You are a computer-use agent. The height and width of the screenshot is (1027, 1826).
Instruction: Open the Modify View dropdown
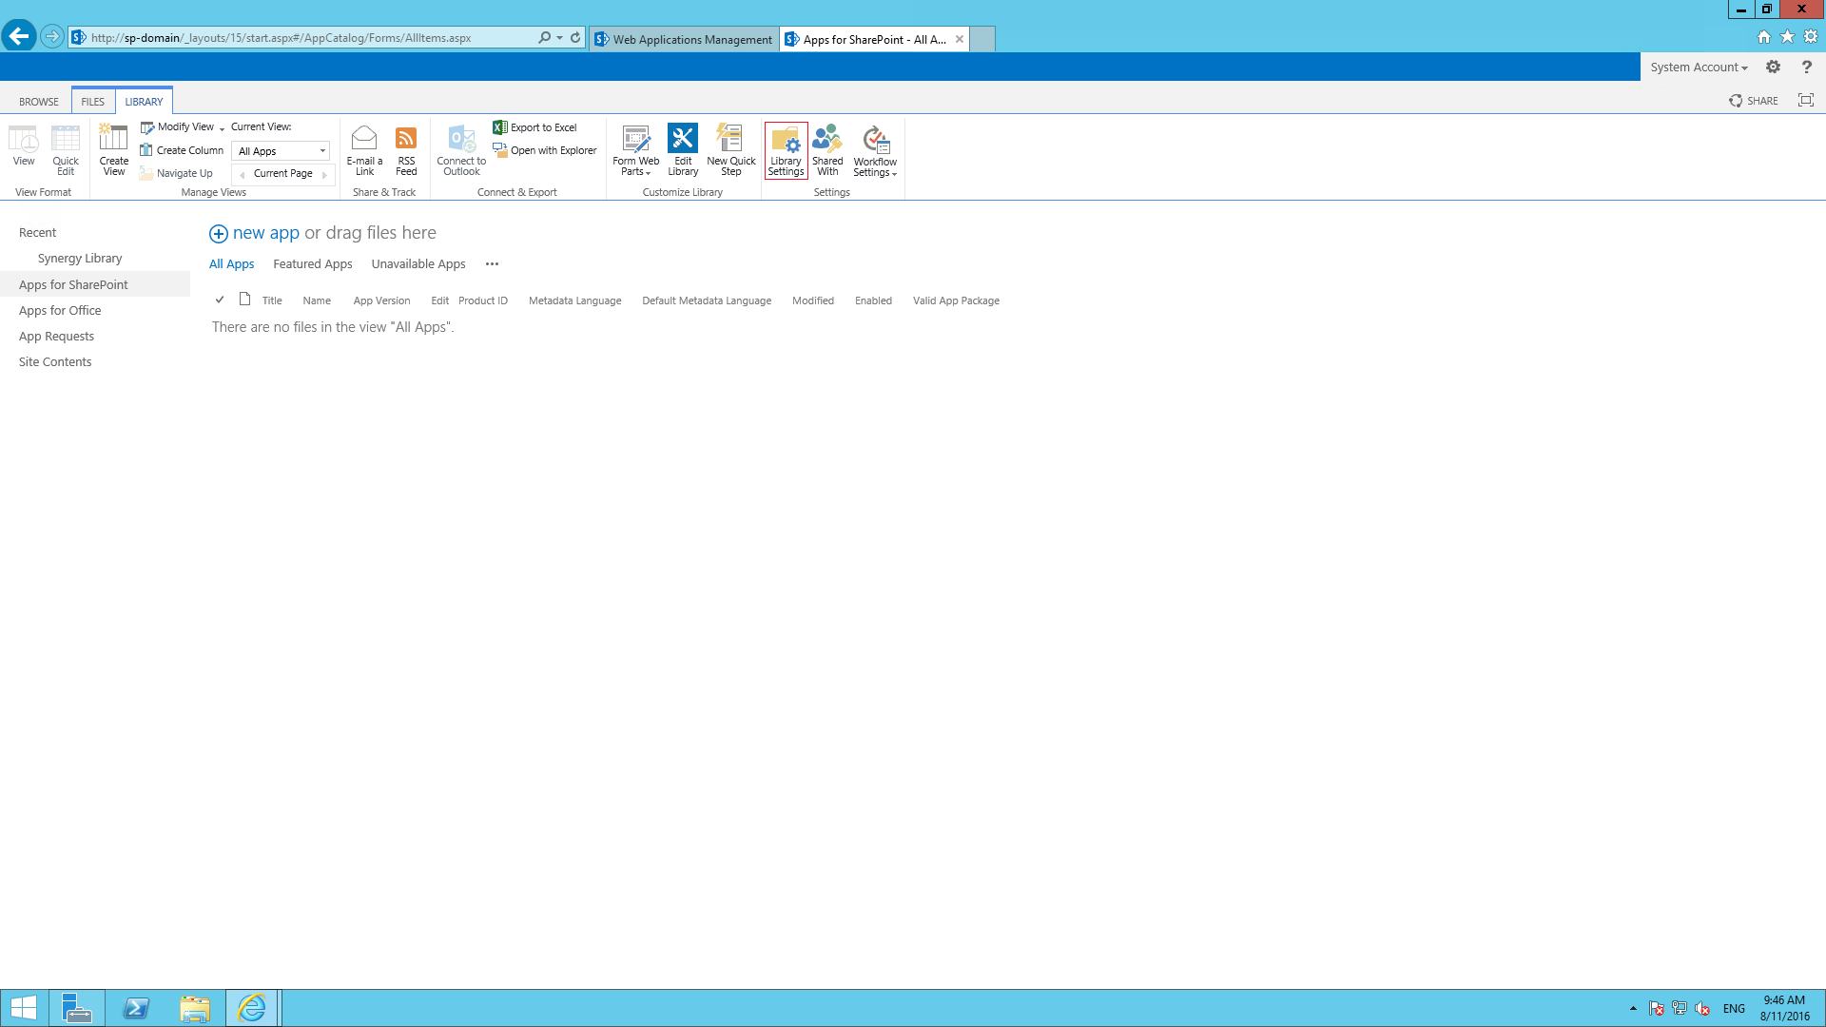[183, 127]
